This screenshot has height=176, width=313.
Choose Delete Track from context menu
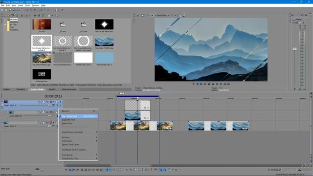78,123
